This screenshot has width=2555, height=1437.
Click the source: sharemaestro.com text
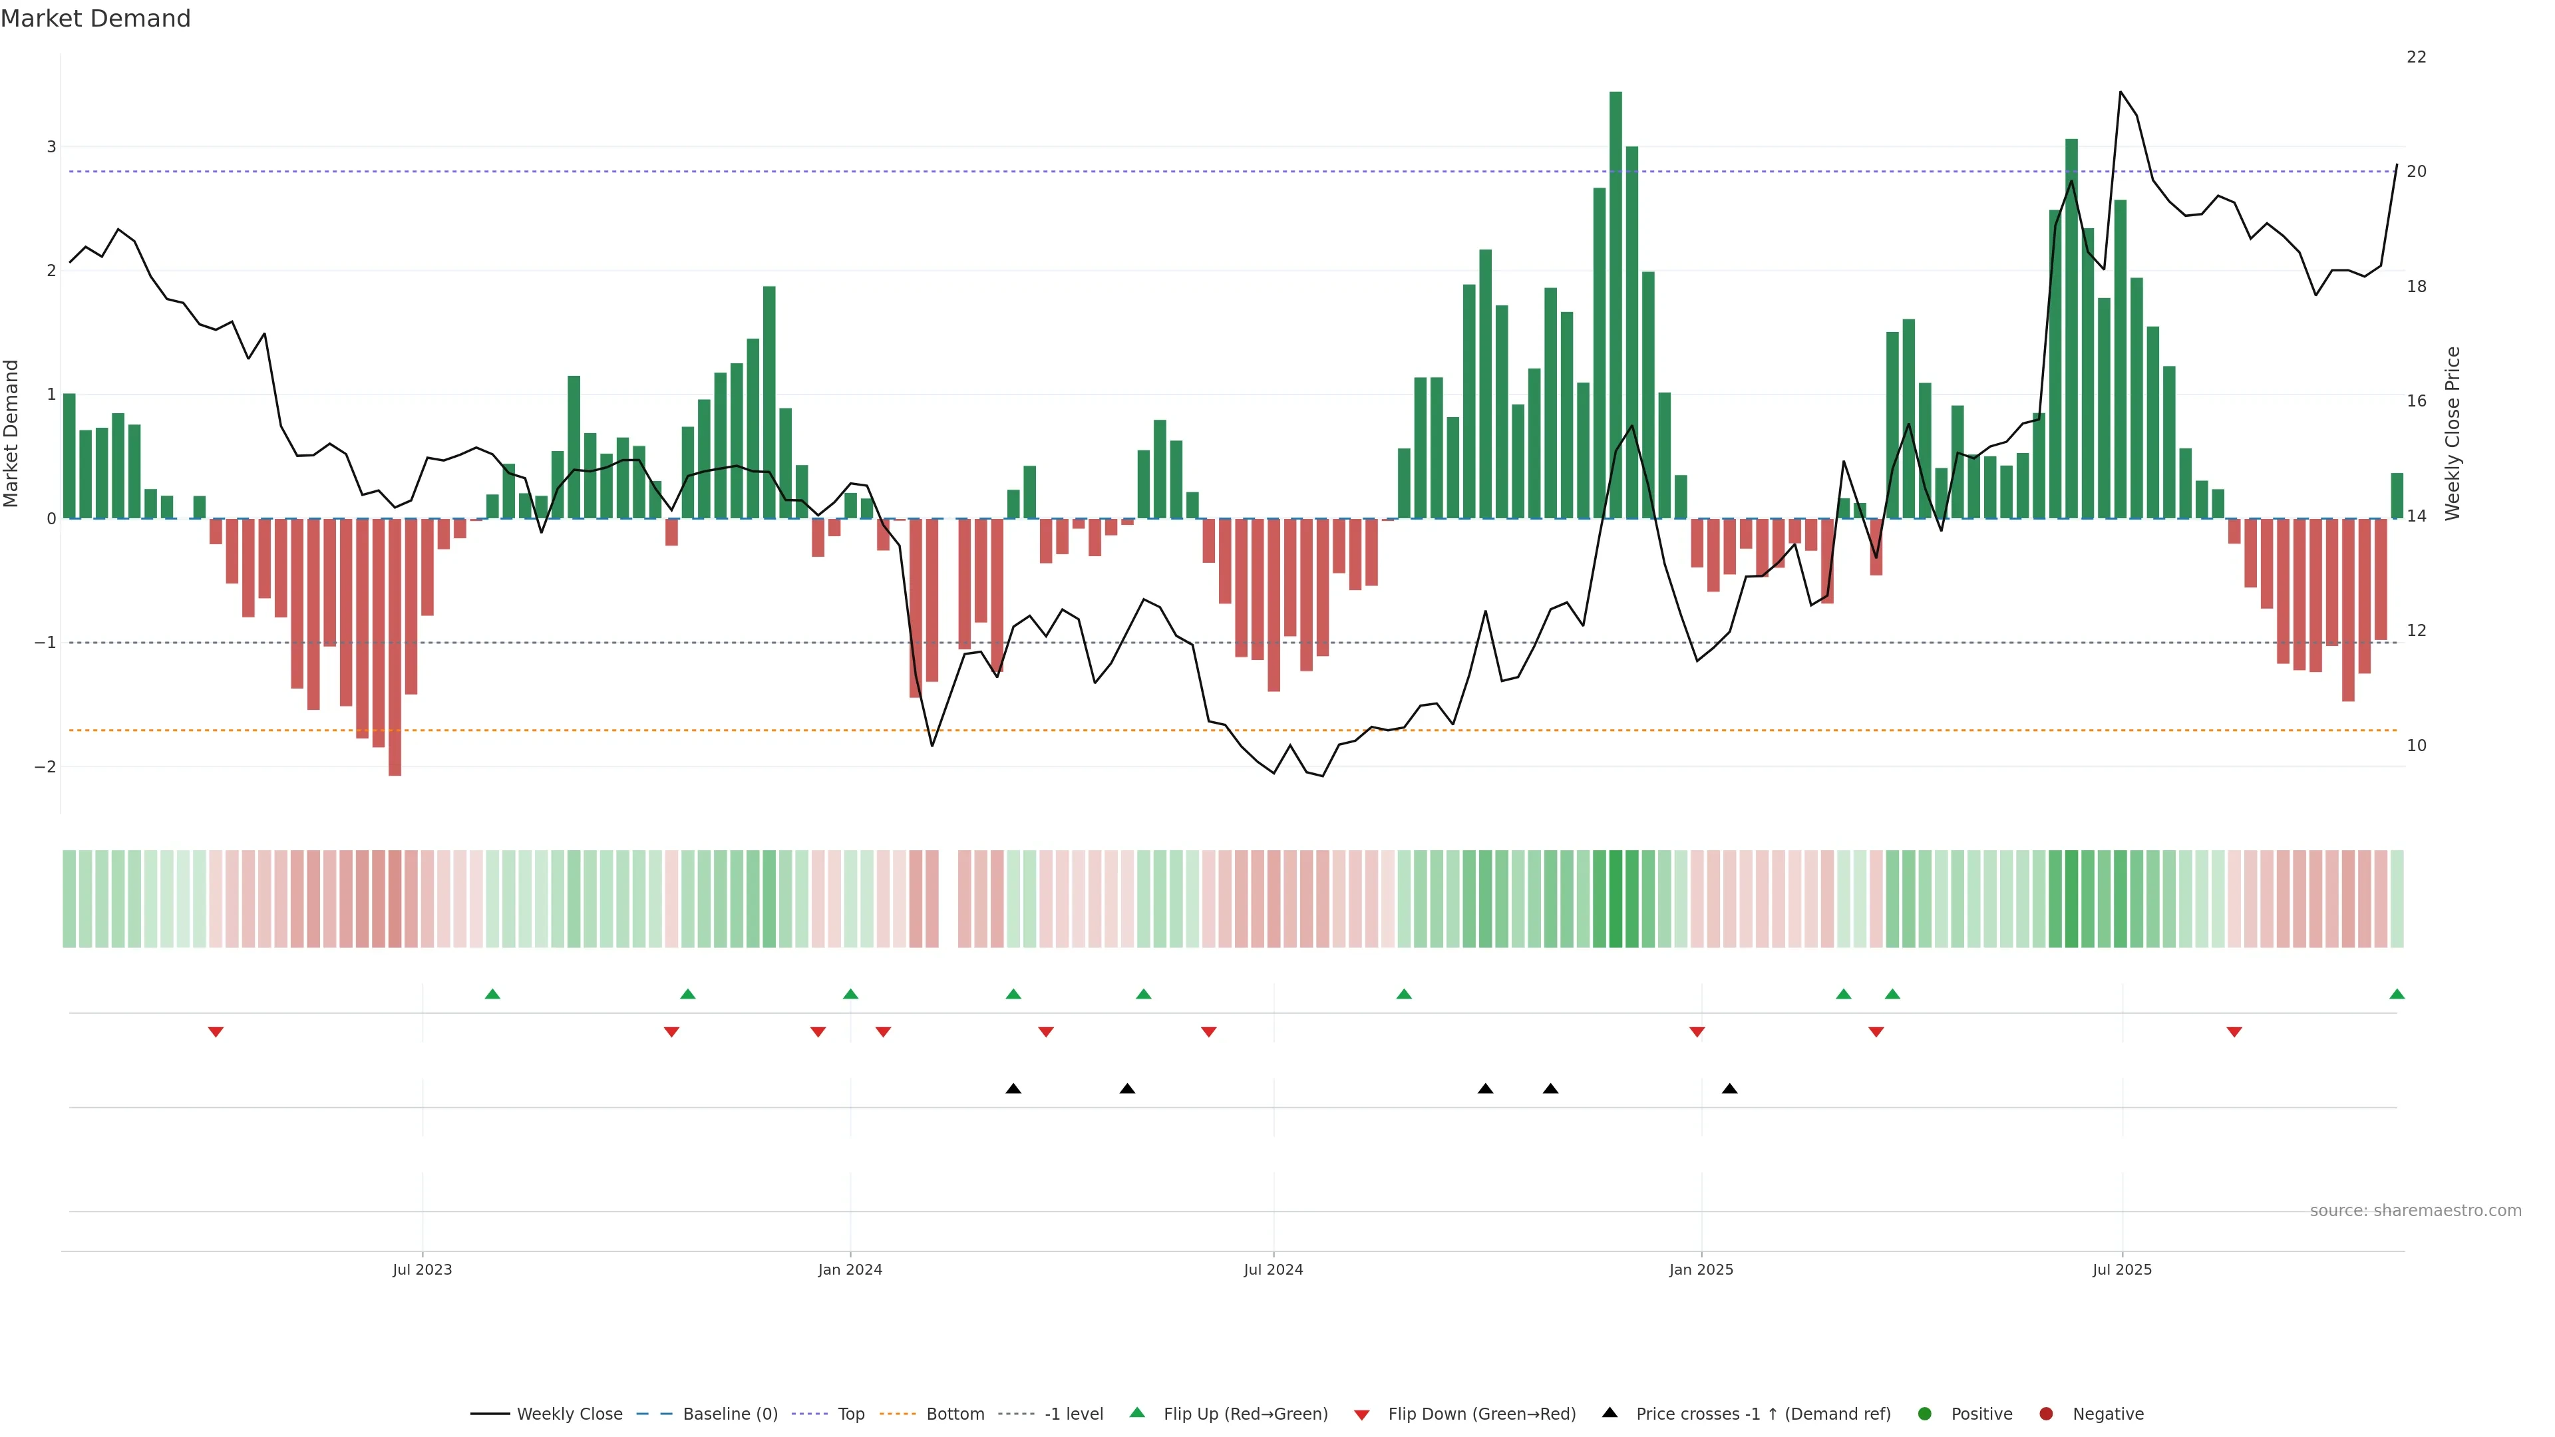point(2415,1210)
